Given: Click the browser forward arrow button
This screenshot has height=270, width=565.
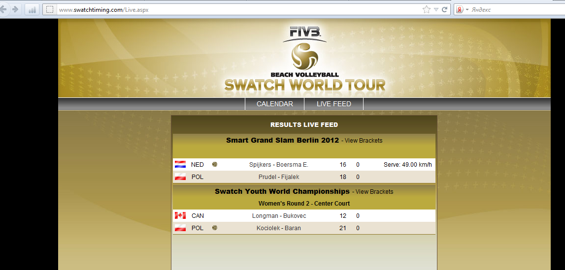Looking at the screenshot, I should [x=15, y=10].
